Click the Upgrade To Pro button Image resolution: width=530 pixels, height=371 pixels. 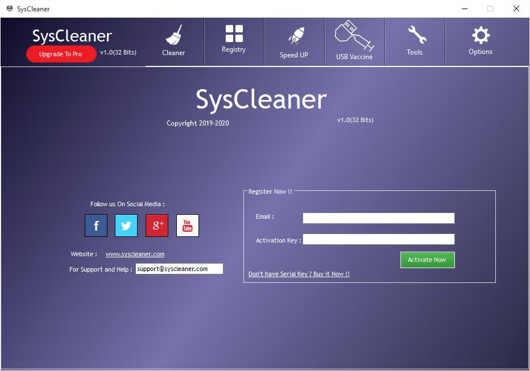[61, 54]
